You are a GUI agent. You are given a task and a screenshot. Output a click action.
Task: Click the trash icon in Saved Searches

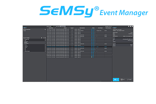[45, 30]
